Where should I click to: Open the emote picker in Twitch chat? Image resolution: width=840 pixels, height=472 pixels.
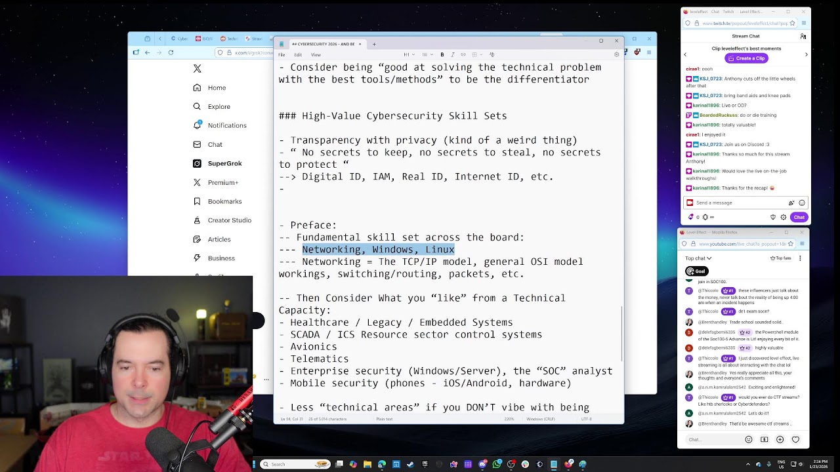pos(802,203)
